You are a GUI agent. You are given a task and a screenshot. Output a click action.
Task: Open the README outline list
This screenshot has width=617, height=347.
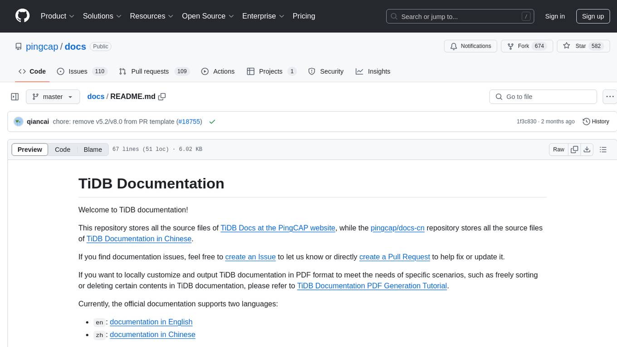(x=603, y=149)
